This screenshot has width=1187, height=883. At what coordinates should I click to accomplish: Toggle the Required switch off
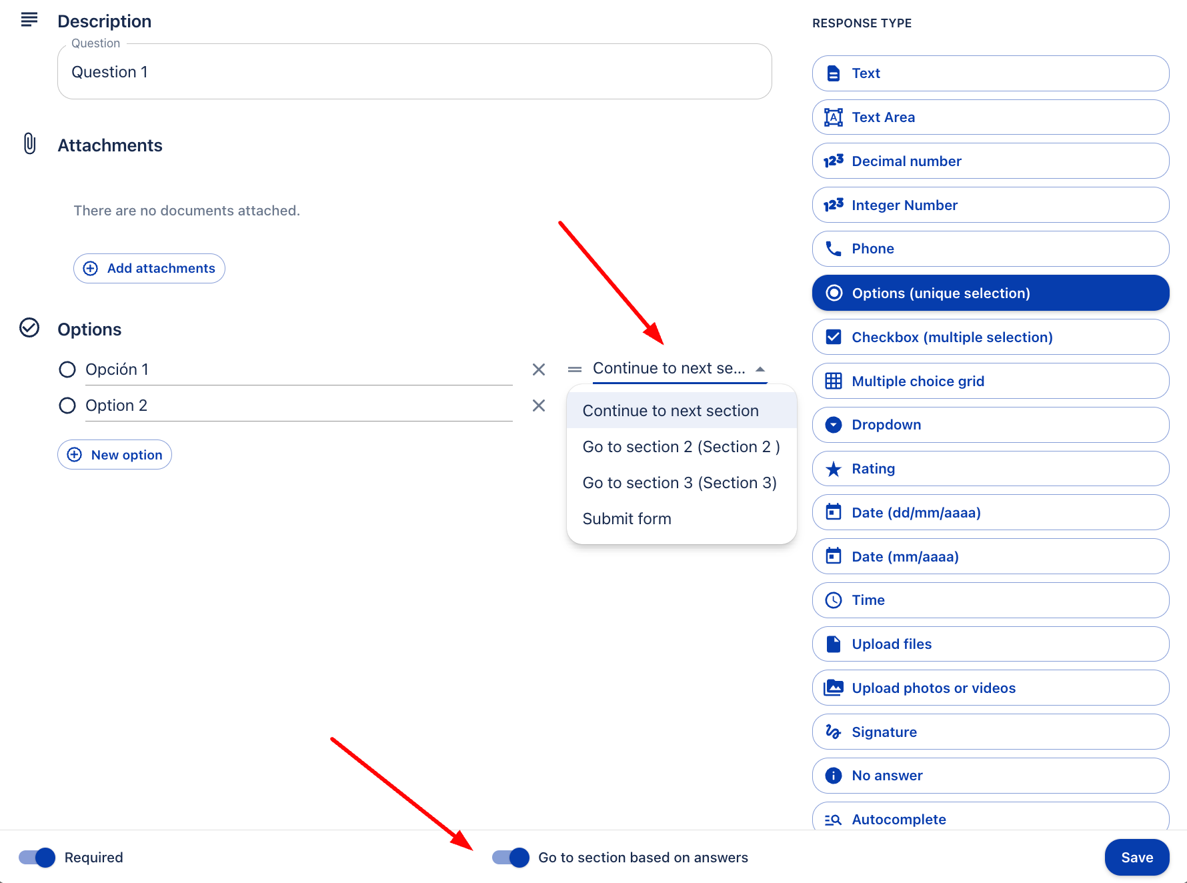[37, 858]
